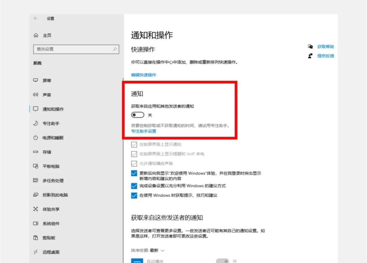Uncheck 在使用 Windows 时获取提示、技巧和建议
This screenshot has height=263, width=367.
(x=134, y=195)
